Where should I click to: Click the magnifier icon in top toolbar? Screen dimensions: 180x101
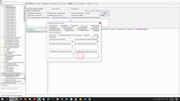tap(88, 4)
